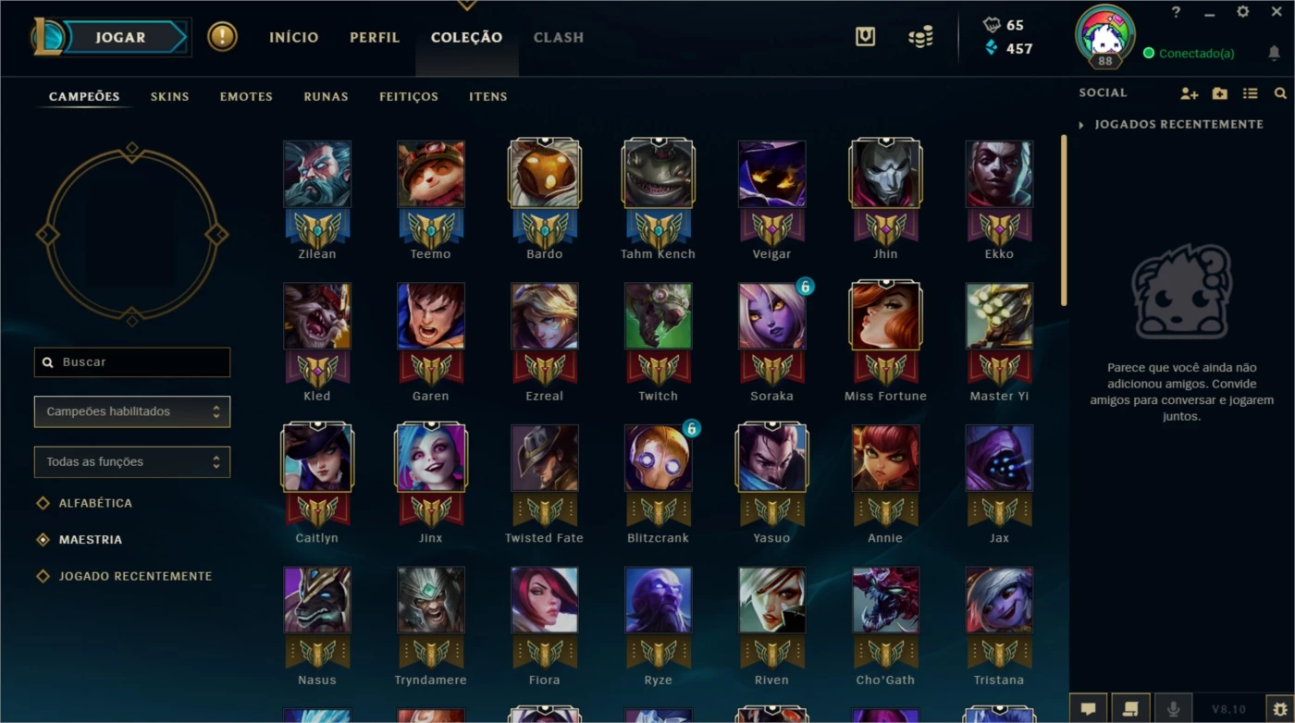Click the add friend icon

(1190, 93)
